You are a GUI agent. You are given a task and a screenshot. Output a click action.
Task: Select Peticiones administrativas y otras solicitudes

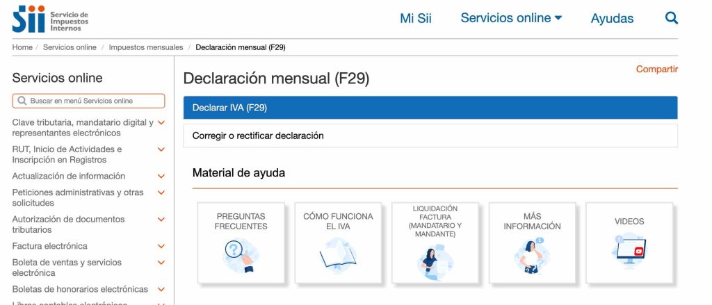[78, 197]
